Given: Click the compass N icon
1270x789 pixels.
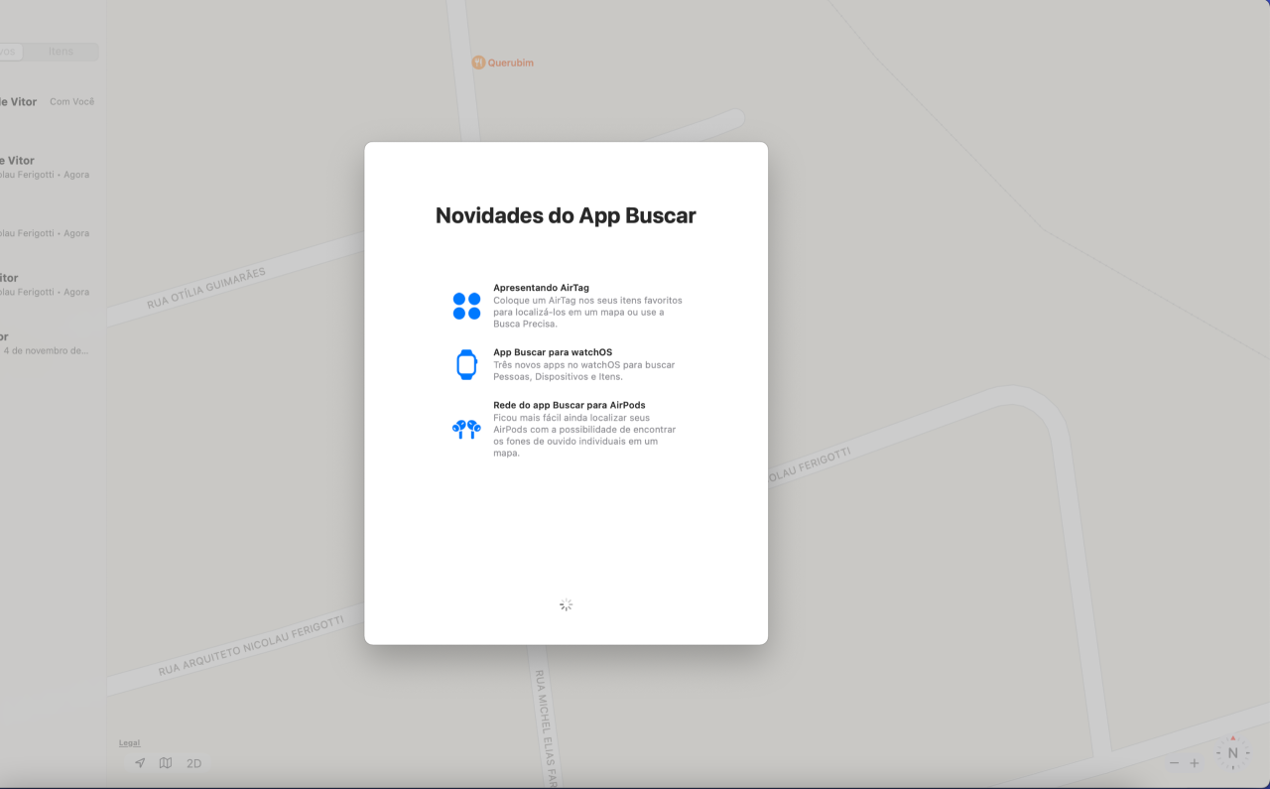Looking at the screenshot, I should tap(1232, 753).
